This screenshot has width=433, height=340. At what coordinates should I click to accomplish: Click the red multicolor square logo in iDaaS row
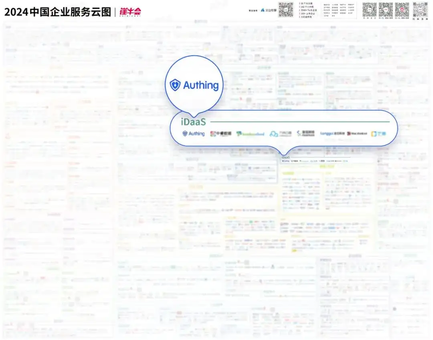pos(221,134)
